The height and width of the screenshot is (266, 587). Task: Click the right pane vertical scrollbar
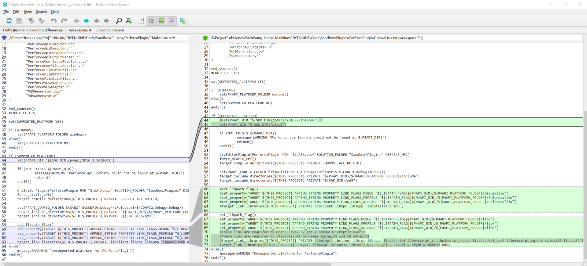585,183
